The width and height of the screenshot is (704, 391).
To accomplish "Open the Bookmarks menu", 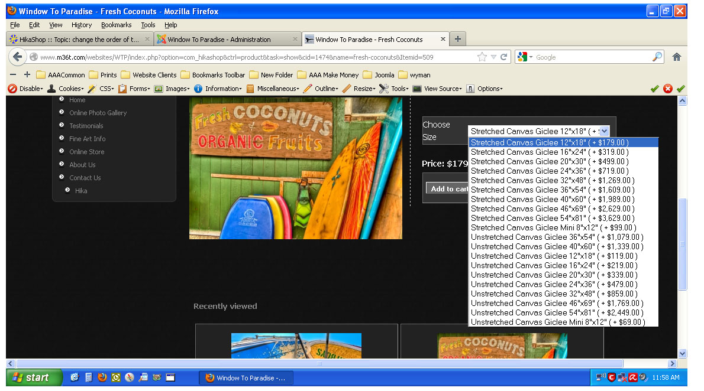I will [116, 25].
